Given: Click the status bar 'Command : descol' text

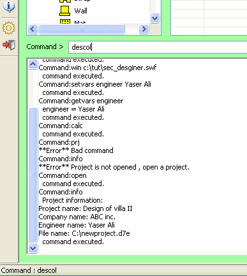Looking at the screenshot, I should (29, 270).
